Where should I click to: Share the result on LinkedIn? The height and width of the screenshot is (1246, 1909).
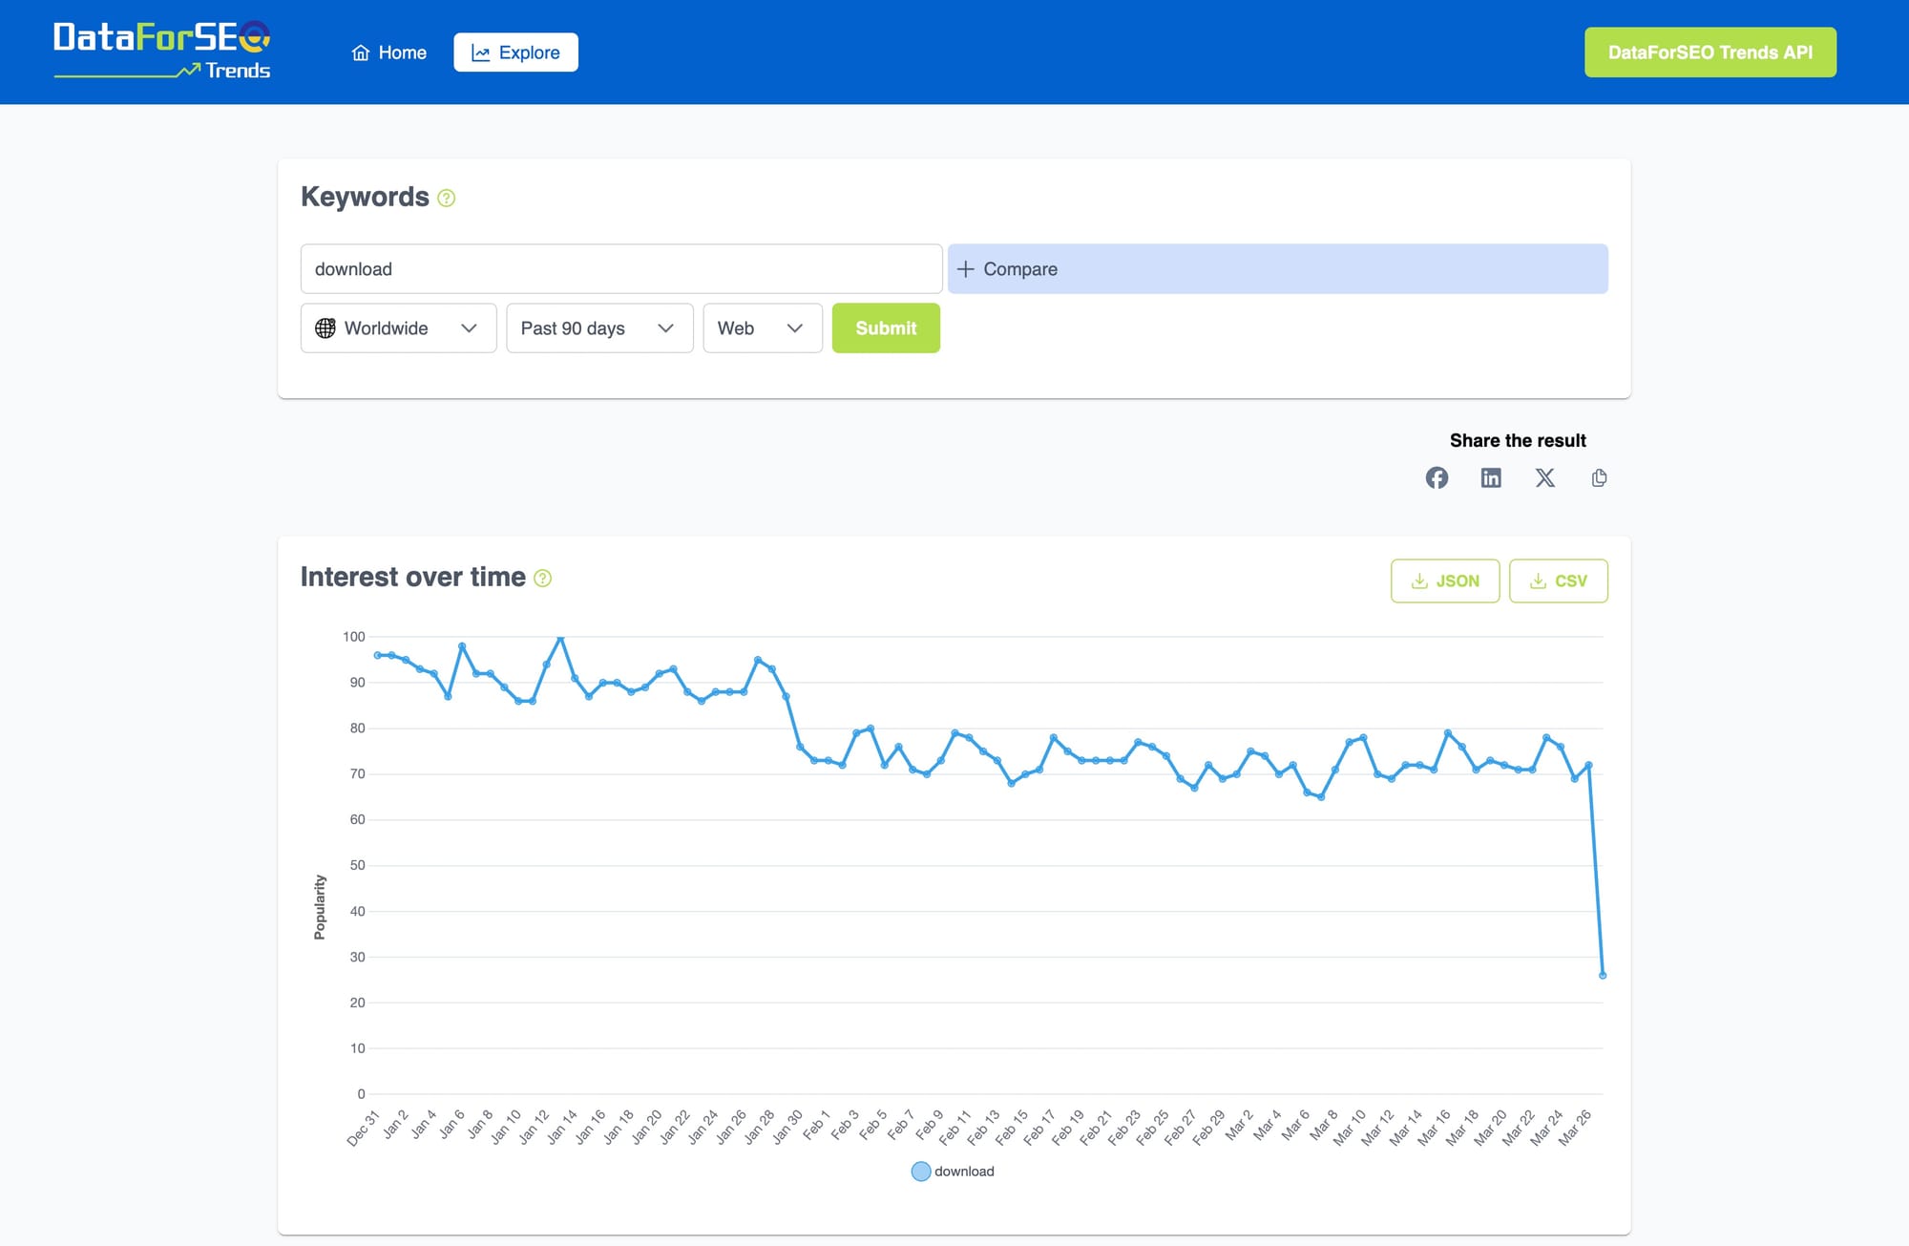1491,477
